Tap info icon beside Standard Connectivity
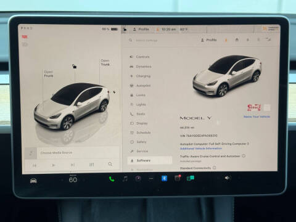The width and height of the screenshot is (296, 222). (x=215, y=168)
